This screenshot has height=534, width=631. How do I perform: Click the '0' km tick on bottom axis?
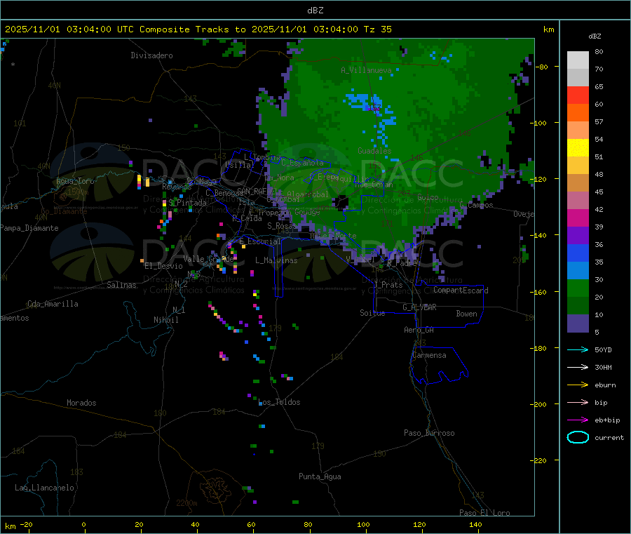tap(83, 525)
